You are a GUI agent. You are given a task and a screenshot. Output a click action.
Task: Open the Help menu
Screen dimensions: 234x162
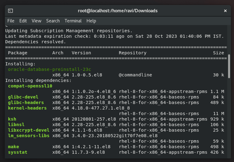click(x=91, y=21)
